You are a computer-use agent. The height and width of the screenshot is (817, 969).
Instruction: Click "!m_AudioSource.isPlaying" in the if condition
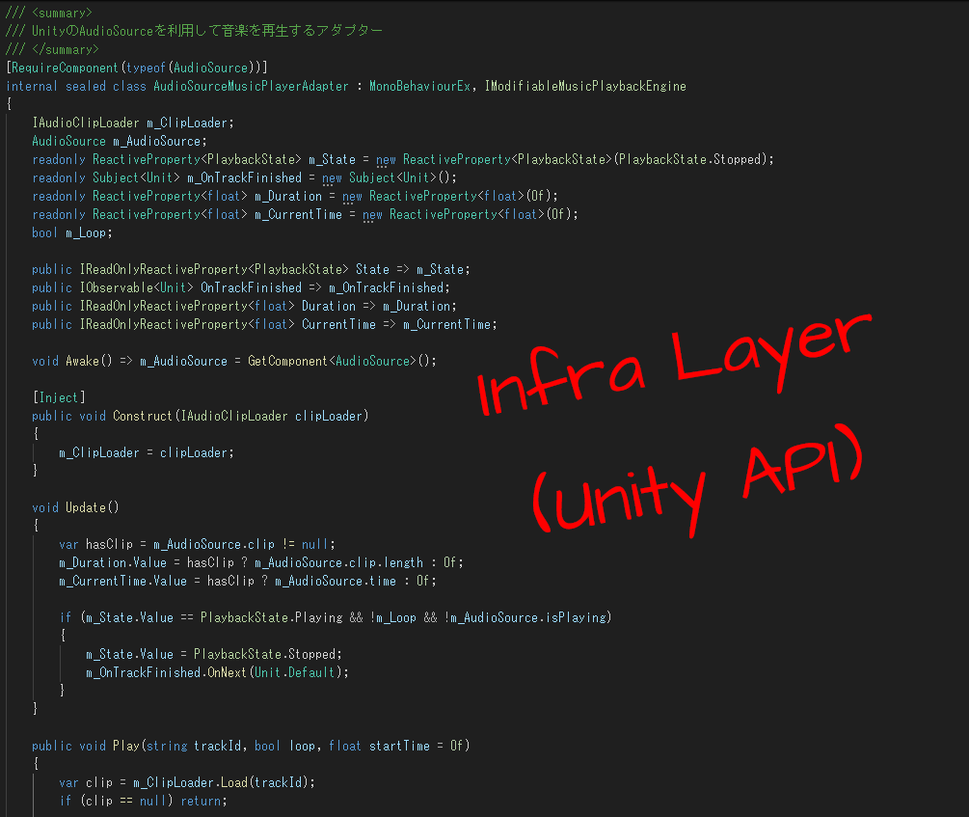coord(525,618)
